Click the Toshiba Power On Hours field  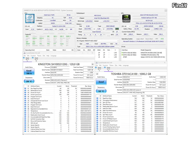[x=161, y=87]
